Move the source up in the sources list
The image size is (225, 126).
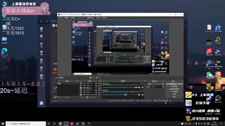pos(91,97)
